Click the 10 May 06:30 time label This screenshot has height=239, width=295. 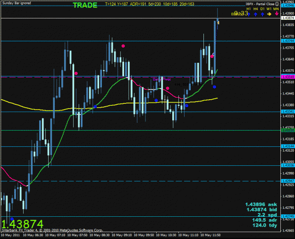[33, 235]
